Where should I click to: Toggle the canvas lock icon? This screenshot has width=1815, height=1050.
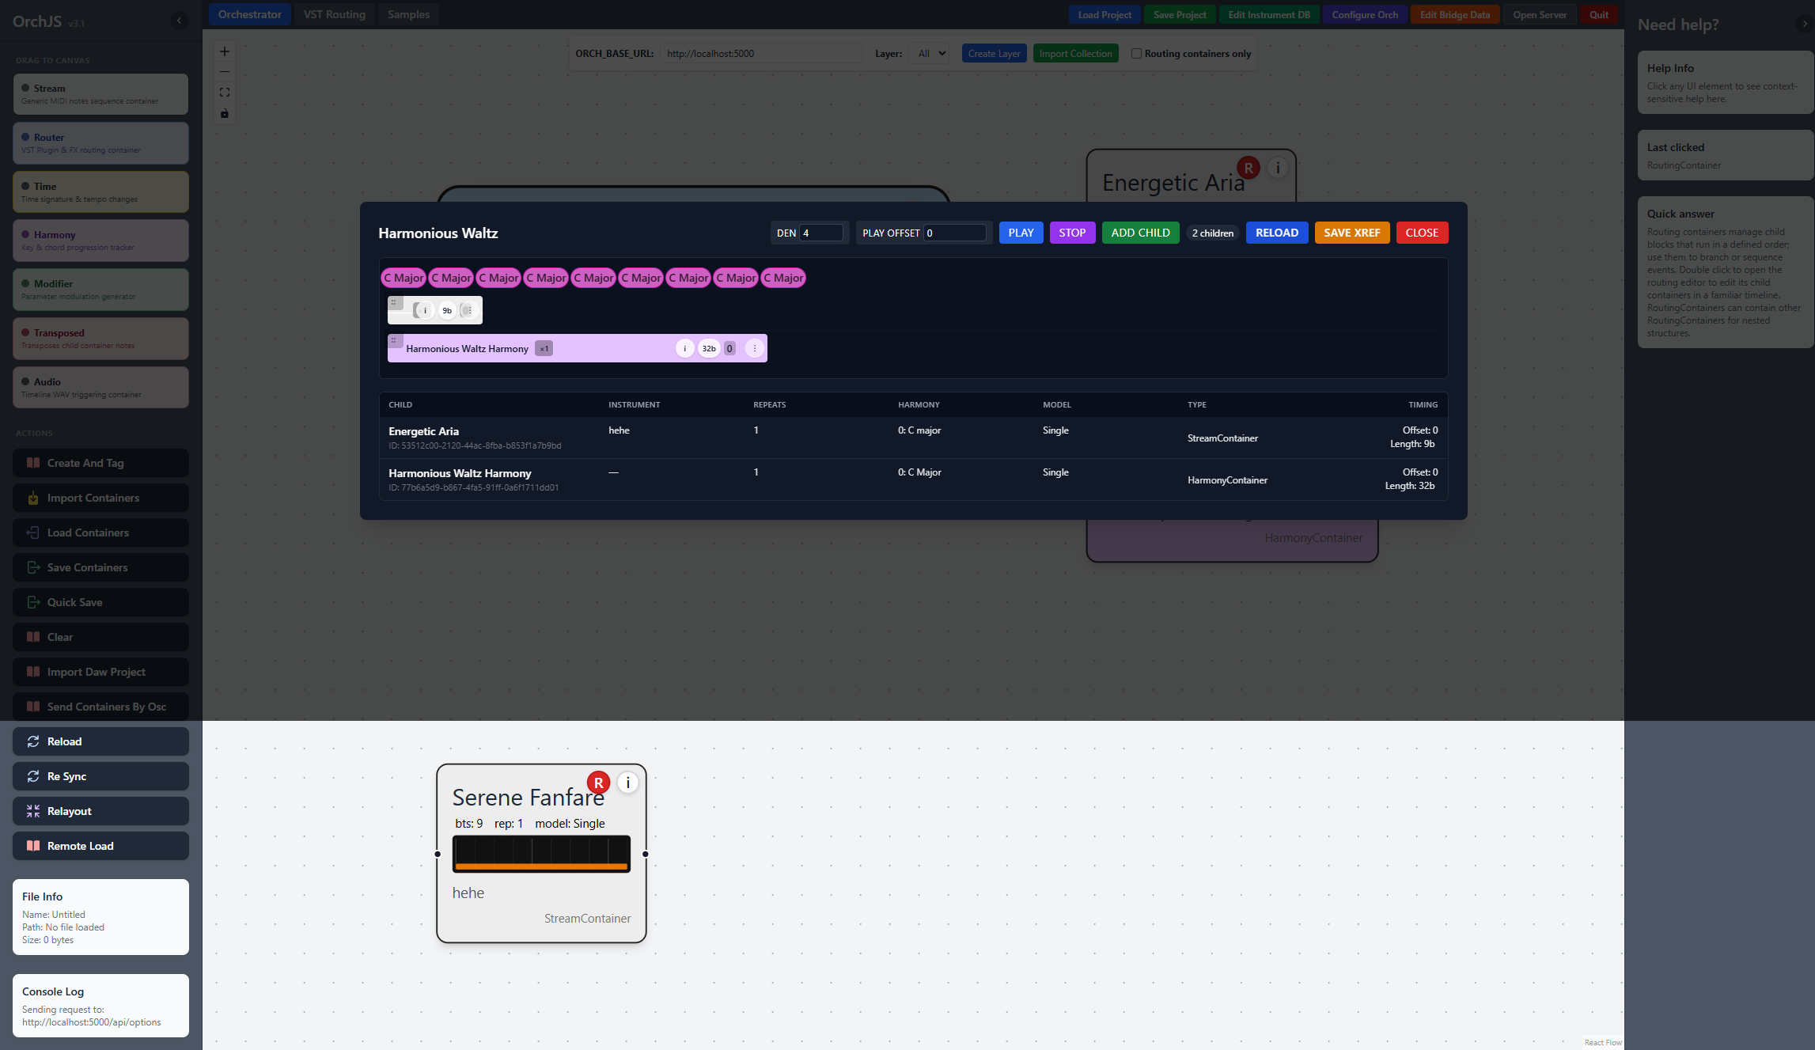[225, 113]
